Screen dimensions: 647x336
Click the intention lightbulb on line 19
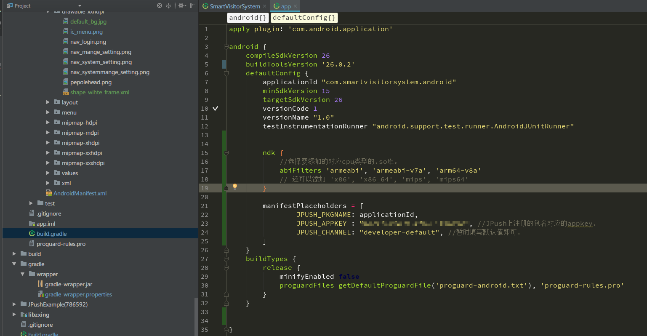coord(235,187)
